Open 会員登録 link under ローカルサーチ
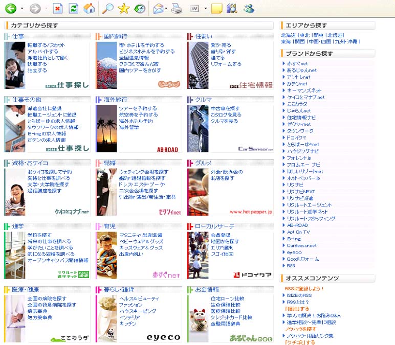 pos(221,235)
